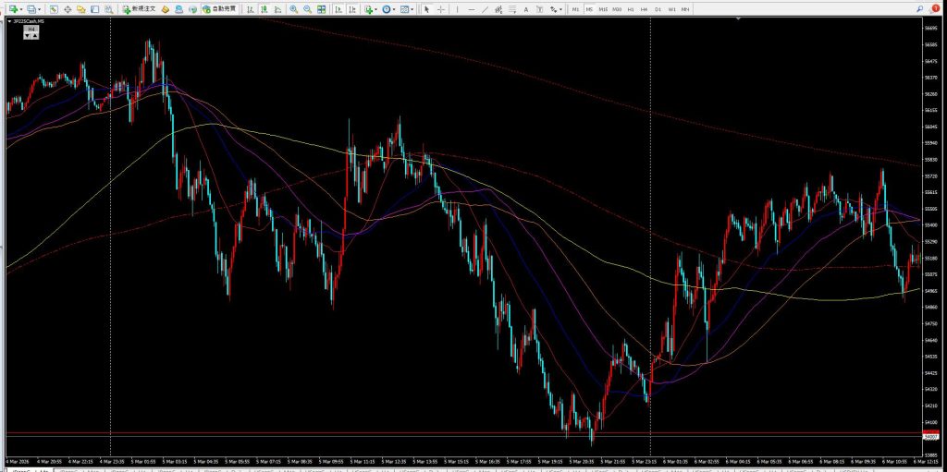Click the New Chart icon
Image resolution: width=947 pixels, height=472 pixels.
tap(12, 8)
